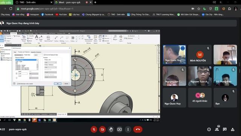Check Override Displayed Value checkbox
Screen dimensions: 241x136
45,55
